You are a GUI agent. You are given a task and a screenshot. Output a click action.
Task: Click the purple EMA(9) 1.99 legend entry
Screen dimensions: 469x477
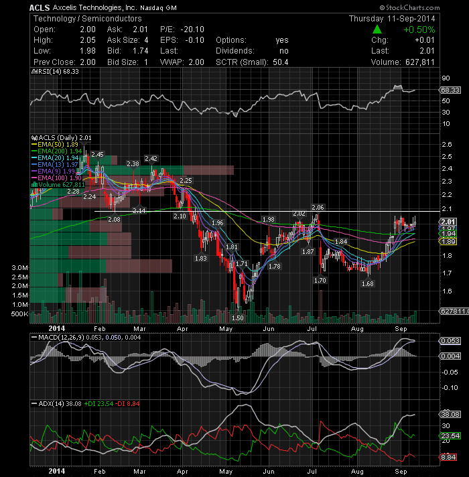(x=53, y=172)
